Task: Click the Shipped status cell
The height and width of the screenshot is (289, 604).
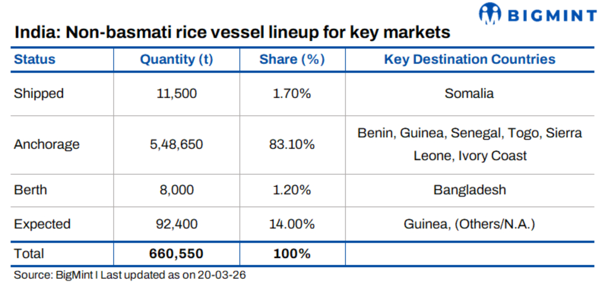Action: tap(39, 94)
